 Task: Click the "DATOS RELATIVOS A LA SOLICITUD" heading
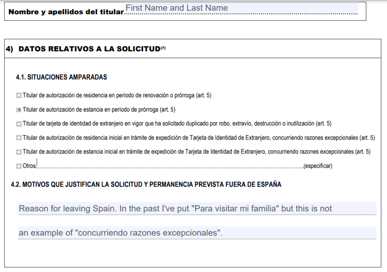tap(89, 49)
